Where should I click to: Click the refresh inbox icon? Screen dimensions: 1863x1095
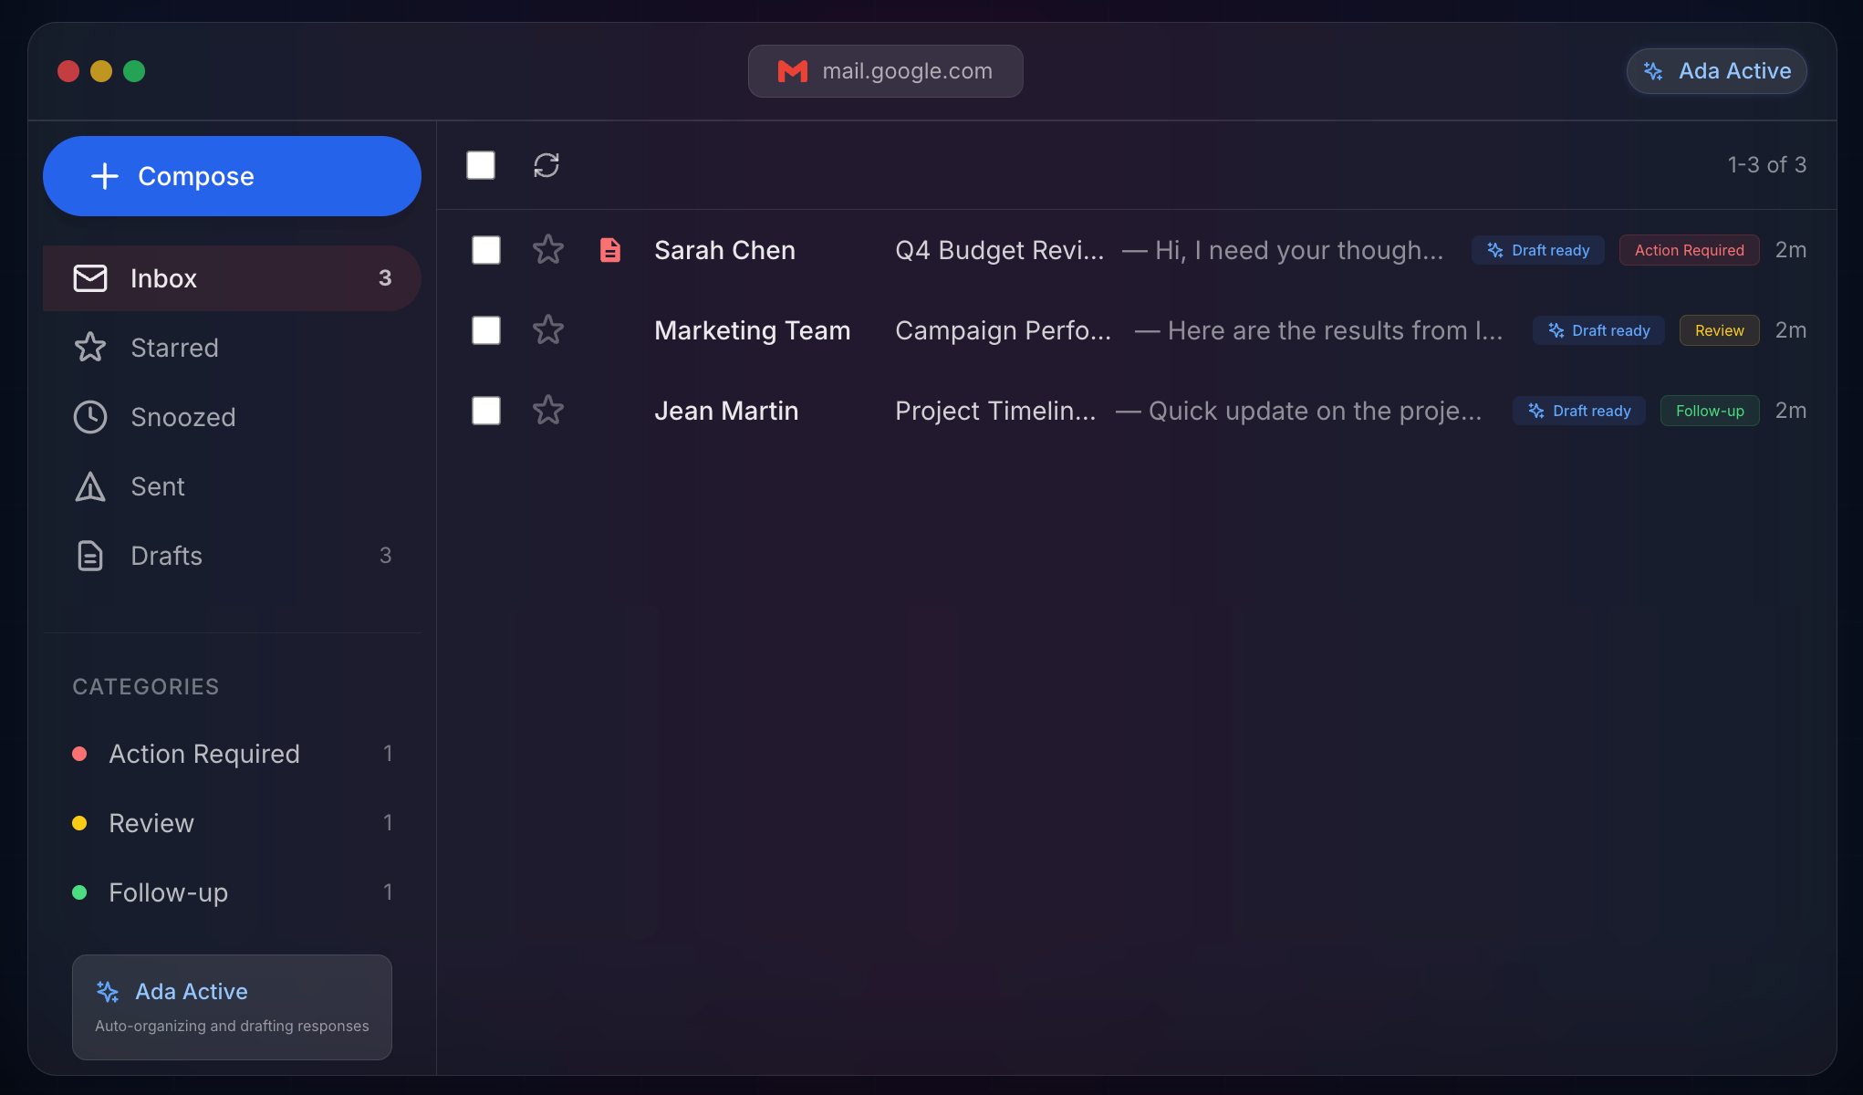[546, 165]
